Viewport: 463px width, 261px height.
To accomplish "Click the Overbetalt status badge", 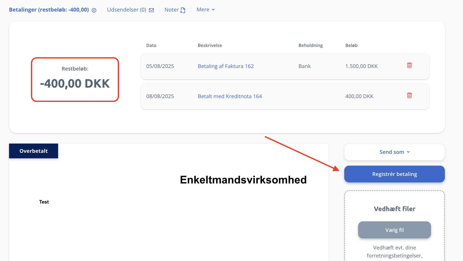I will pyautogui.click(x=33, y=151).
